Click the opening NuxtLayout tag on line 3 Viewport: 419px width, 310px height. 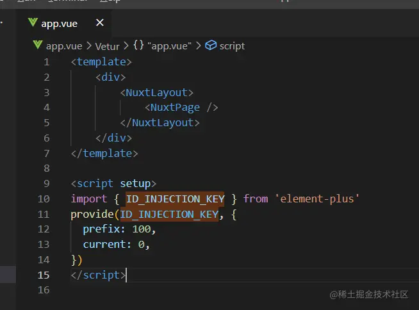click(x=156, y=92)
